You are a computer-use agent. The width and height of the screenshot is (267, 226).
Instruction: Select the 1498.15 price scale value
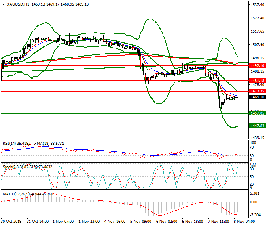pyautogui.click(x=257, y=58)
